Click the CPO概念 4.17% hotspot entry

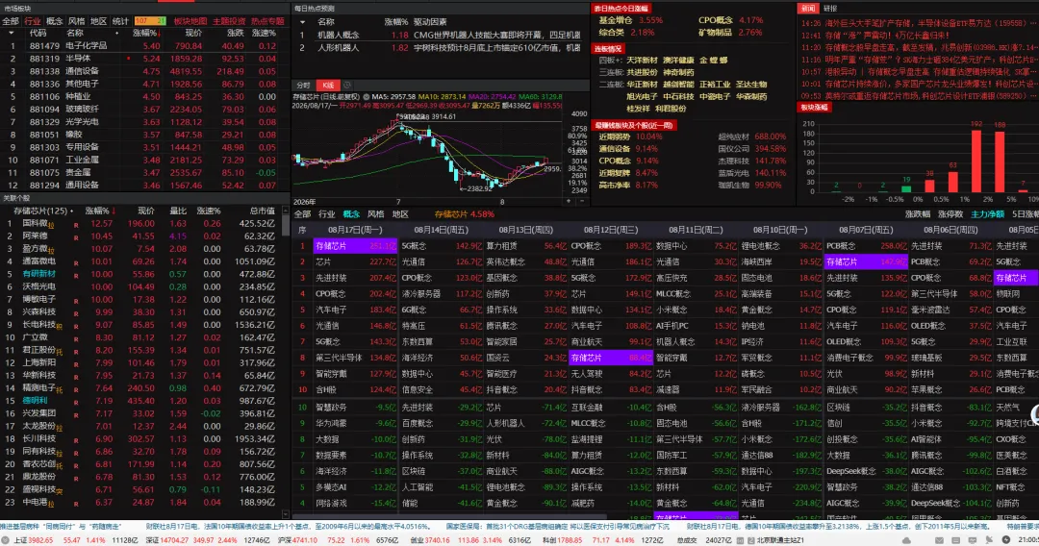pyautogui.click(x=730, y=20)
